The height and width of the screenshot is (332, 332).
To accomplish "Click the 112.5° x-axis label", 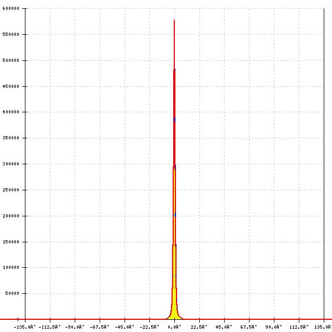I will pyautogui.click(x=299, y=327).
